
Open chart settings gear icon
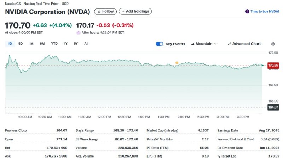tap(273, 44)
